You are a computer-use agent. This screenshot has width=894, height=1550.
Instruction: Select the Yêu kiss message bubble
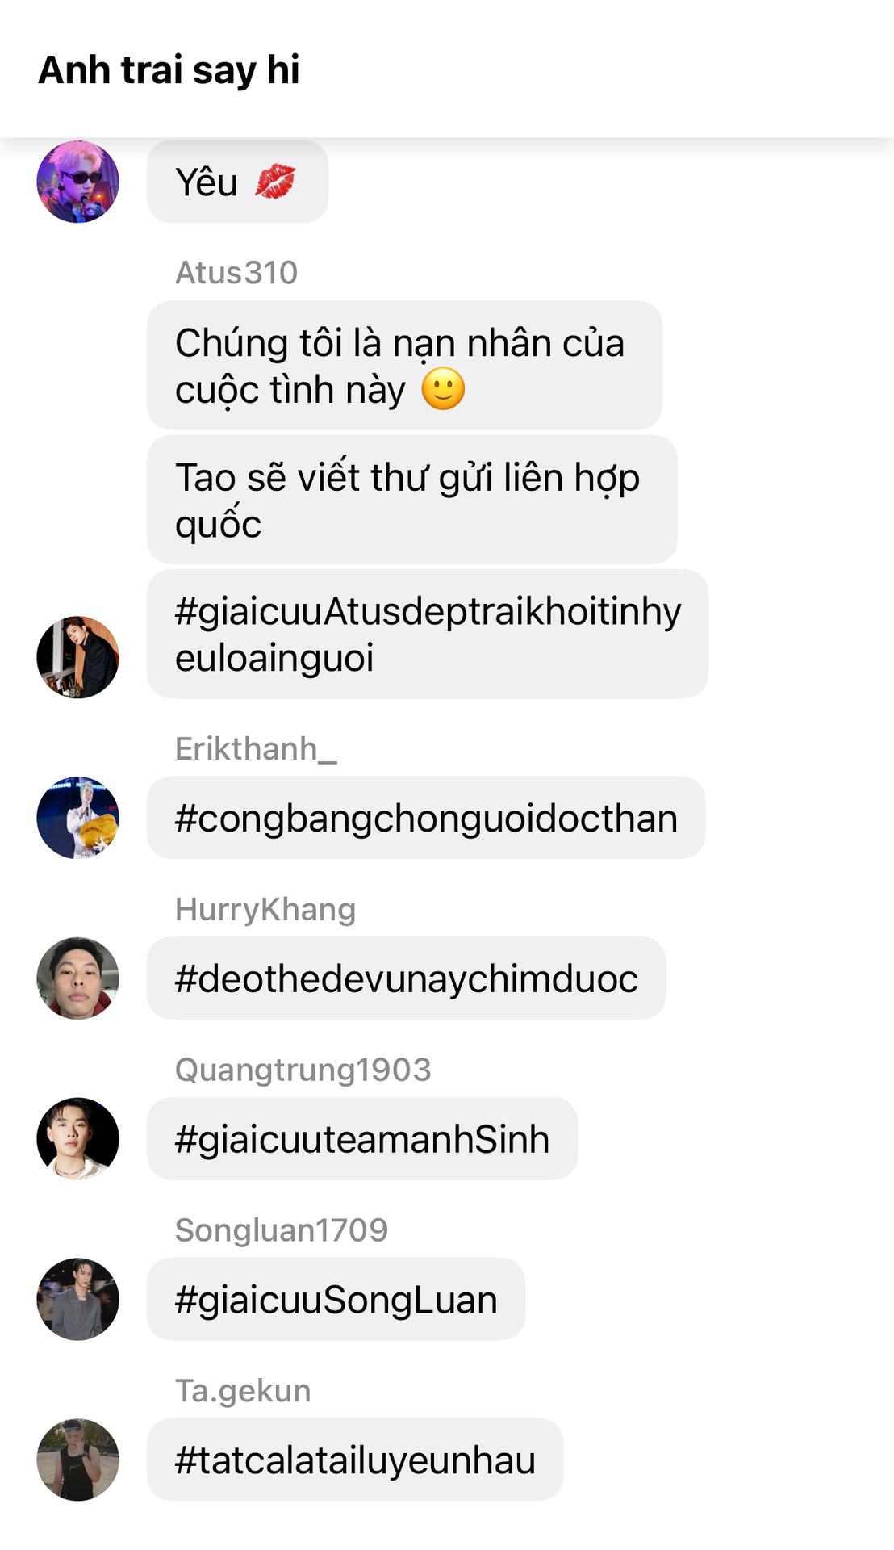[237, 182]
